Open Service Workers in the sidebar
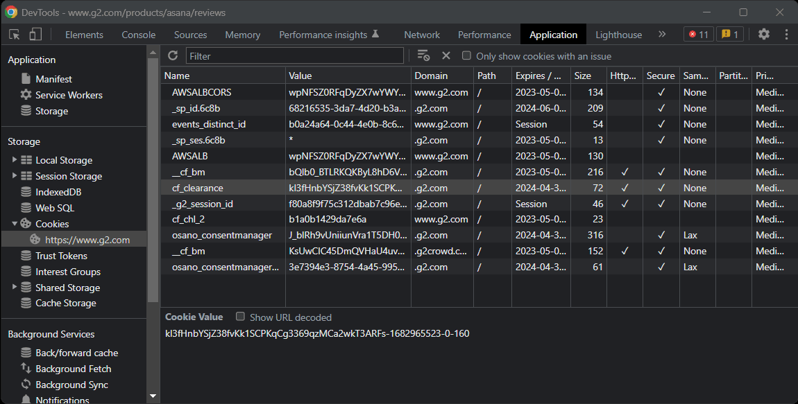Screen dimensions: 798x404 point(69,95)
